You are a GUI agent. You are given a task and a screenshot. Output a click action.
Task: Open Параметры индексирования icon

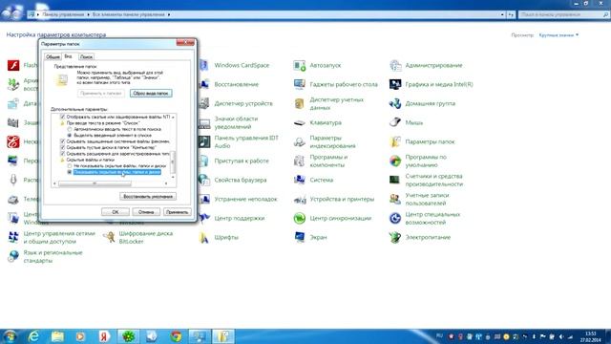(299, 141)
